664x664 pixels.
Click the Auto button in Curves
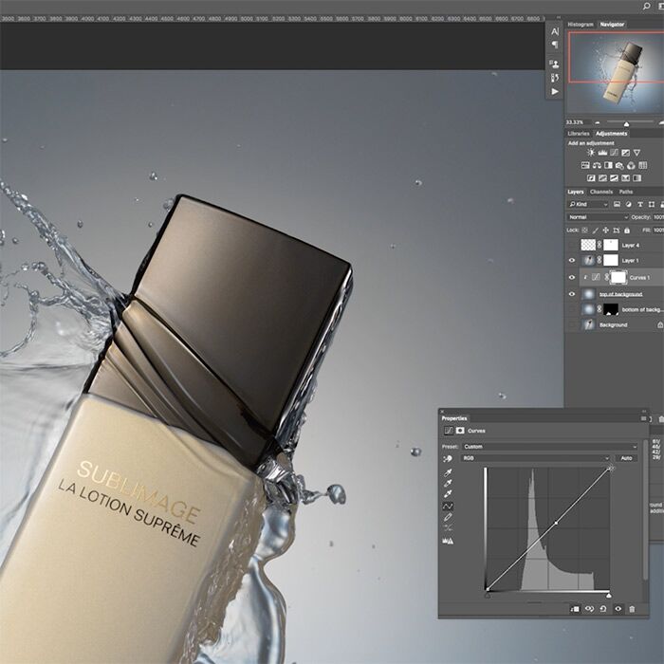point(626,457)
